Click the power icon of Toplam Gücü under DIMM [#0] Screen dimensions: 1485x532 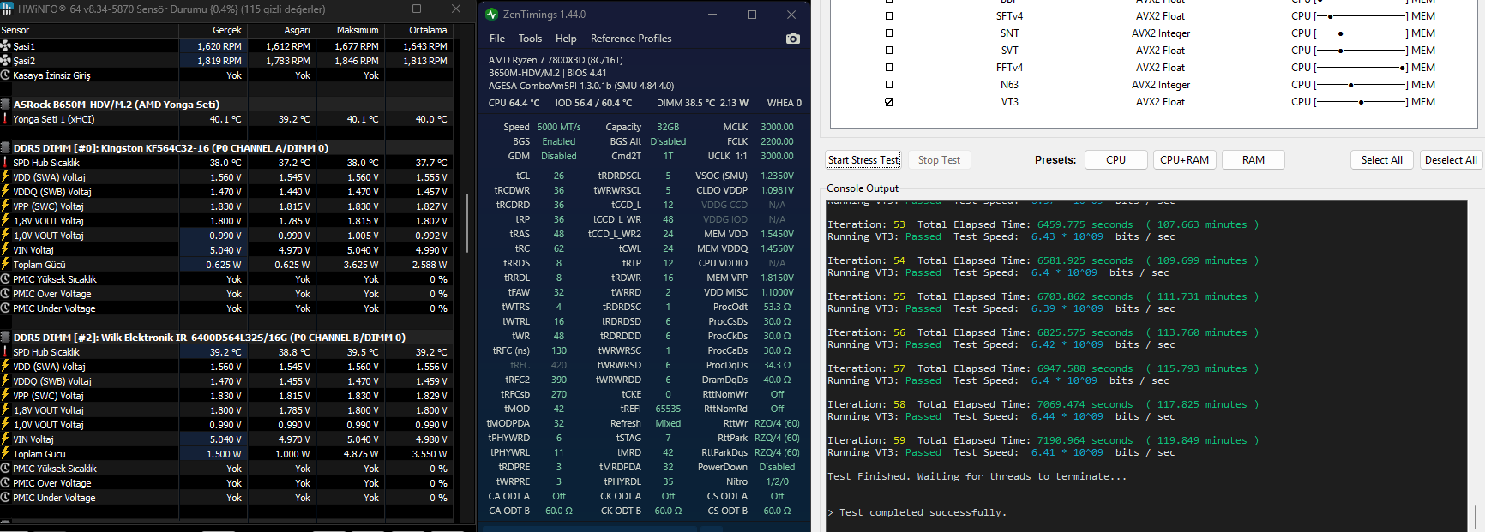pos(6,265)
